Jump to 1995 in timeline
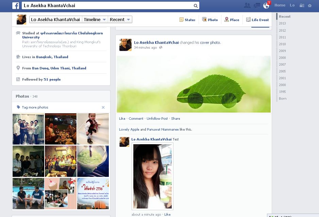 282,92
